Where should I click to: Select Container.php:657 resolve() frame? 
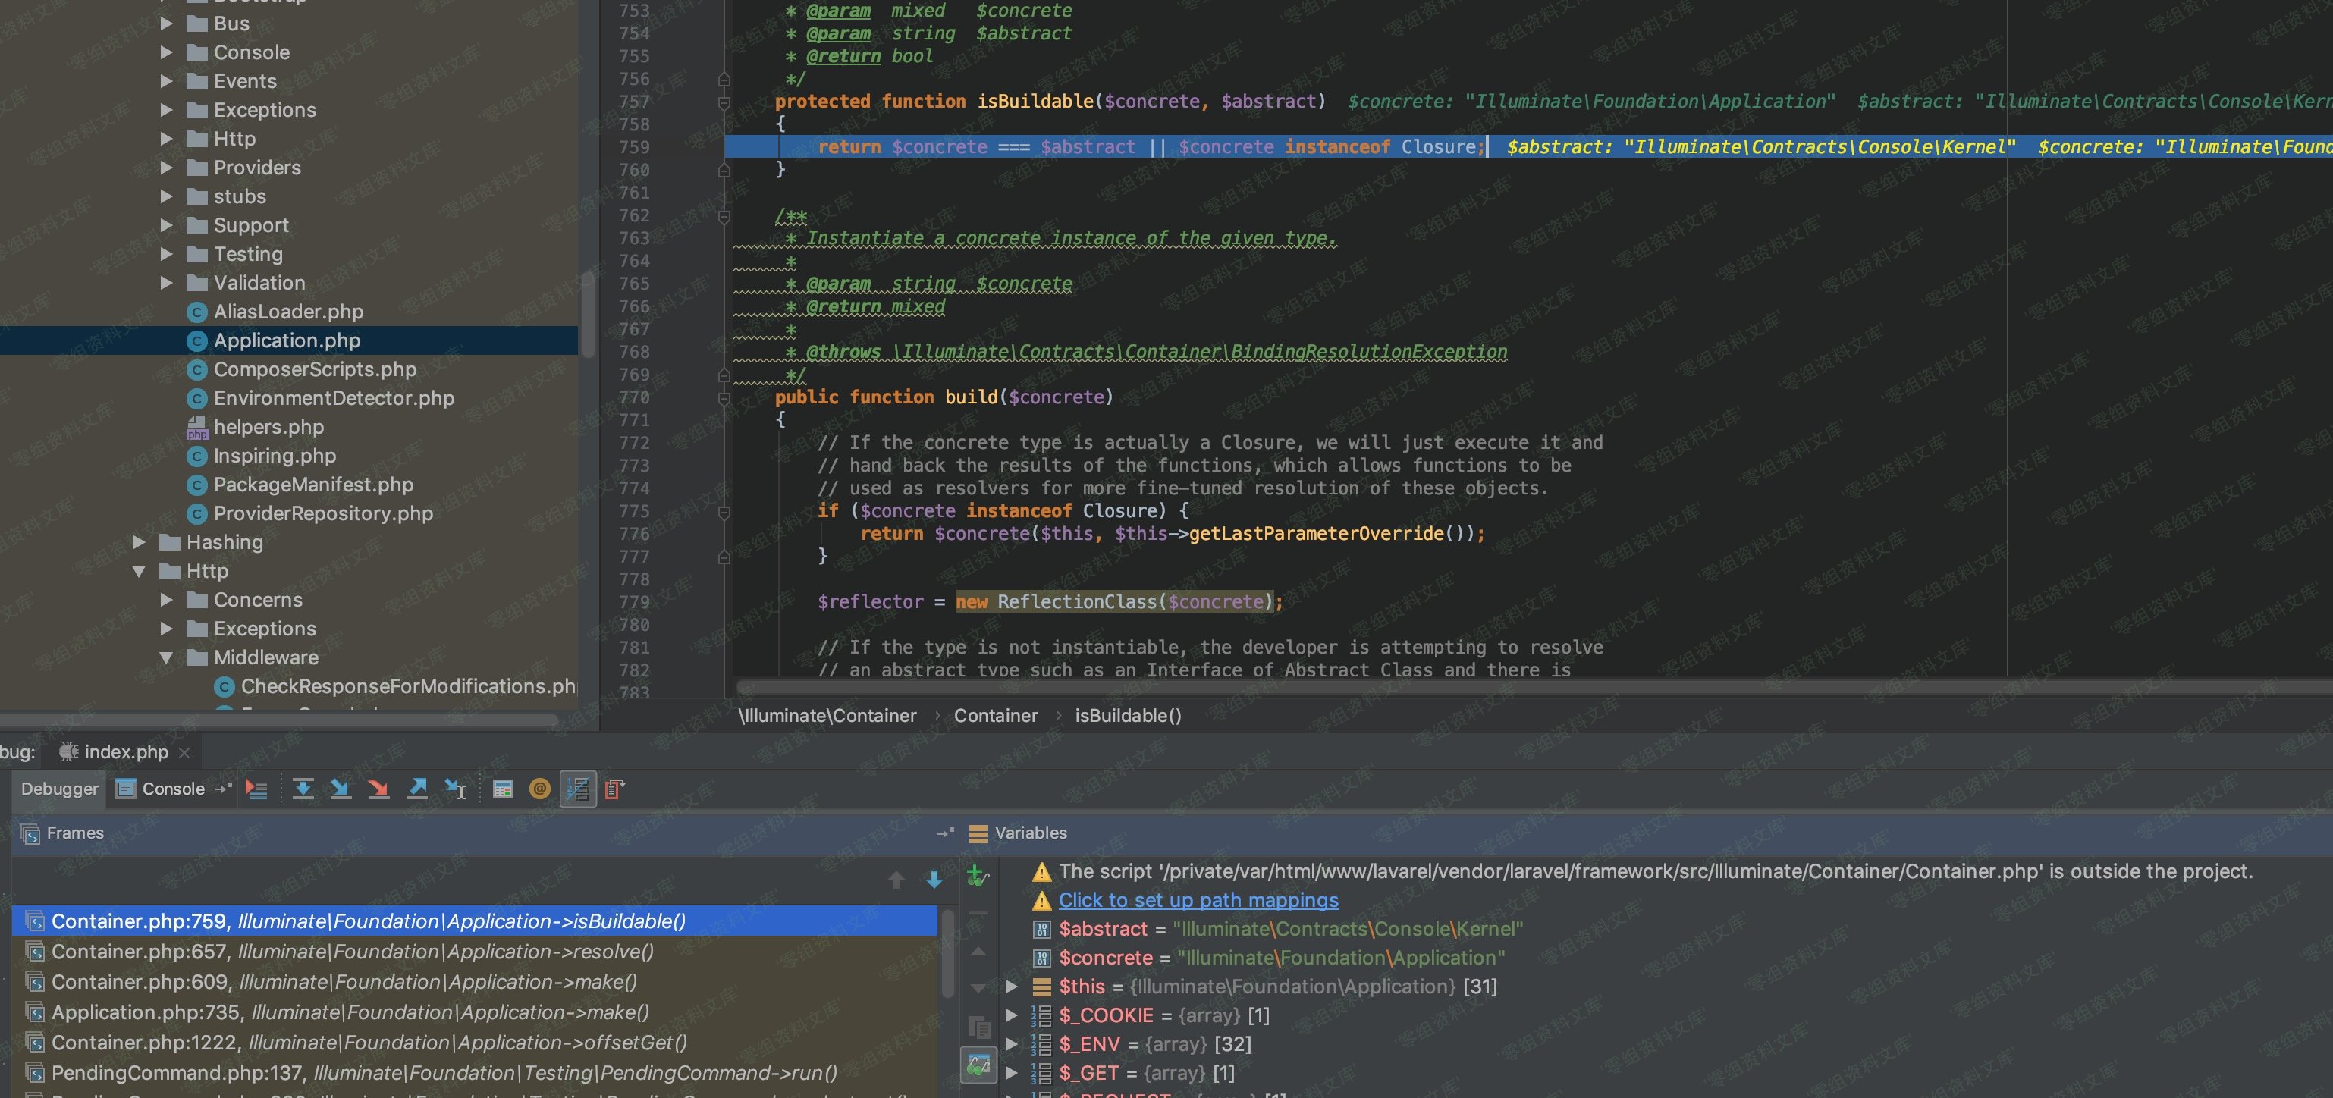353,952
